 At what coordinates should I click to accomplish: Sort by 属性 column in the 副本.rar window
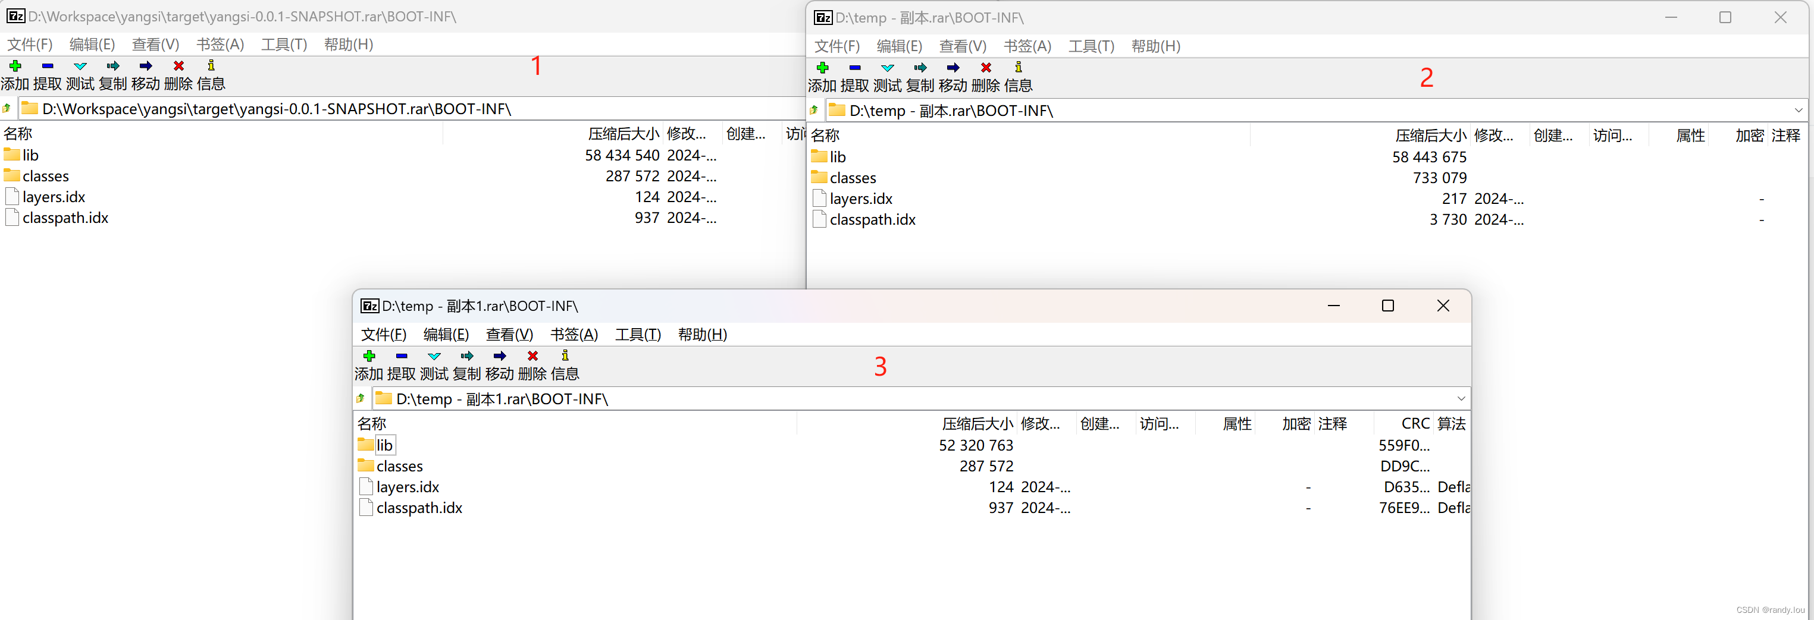1690,135
